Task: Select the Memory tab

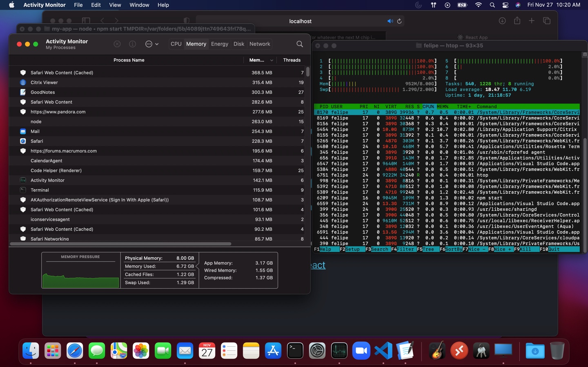Action: pyautogui.click(x=196, y=44)
